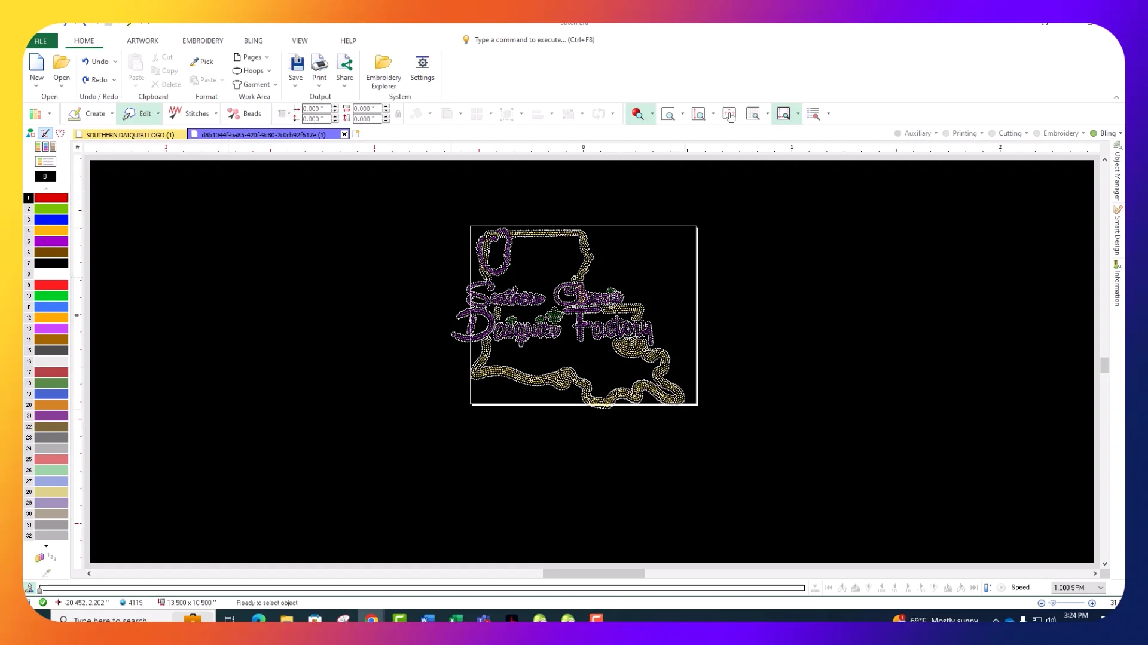The image size is (1148, 645).
Task: Toggle the Cutting layer indicator
Action: (992, 133)
